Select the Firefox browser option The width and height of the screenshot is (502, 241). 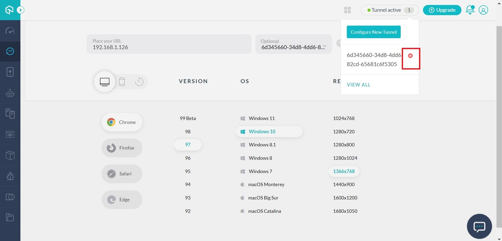(122, 148)
